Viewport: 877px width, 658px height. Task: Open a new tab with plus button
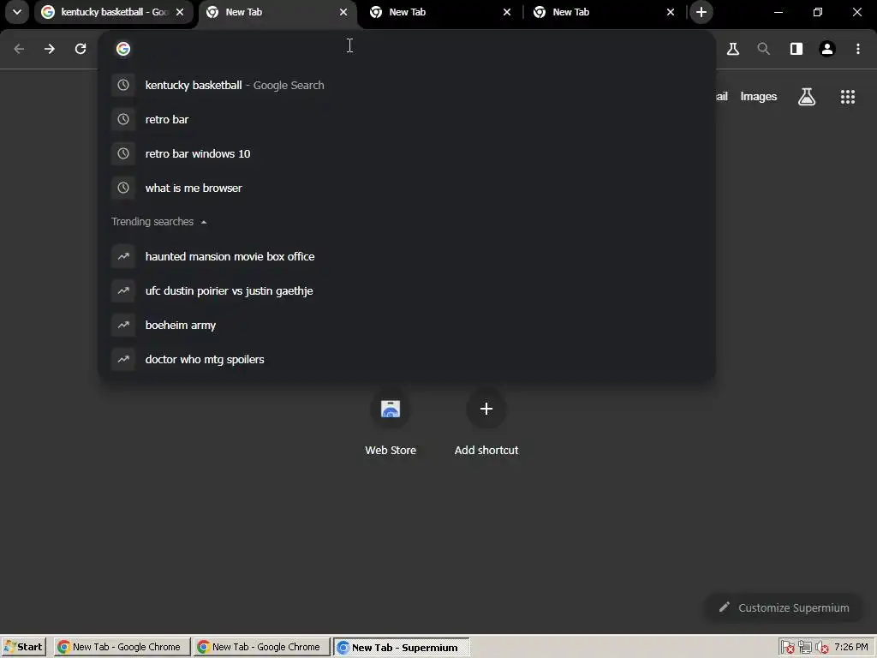pyautogui.click(x=701, y=12)
